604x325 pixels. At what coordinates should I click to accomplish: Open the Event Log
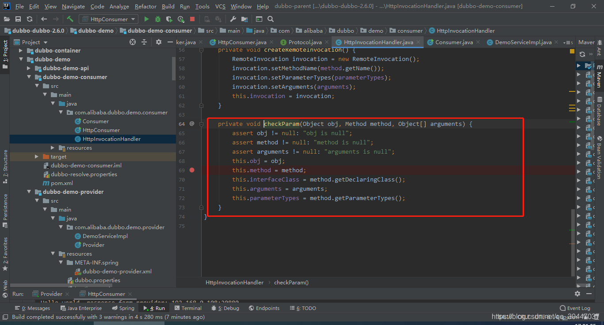tap(575, 308)
